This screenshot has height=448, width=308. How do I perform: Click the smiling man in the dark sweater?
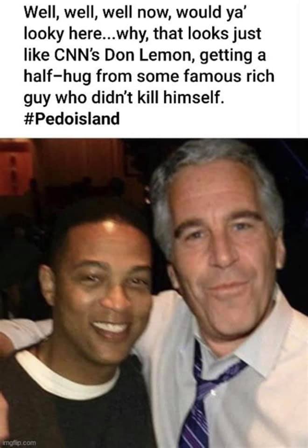tap(86, 329)
